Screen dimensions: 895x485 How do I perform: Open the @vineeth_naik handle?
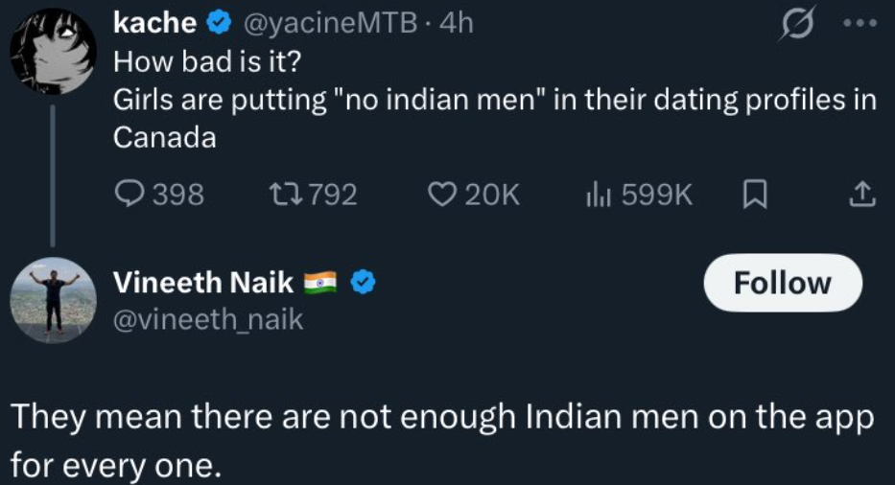[208, 319]
